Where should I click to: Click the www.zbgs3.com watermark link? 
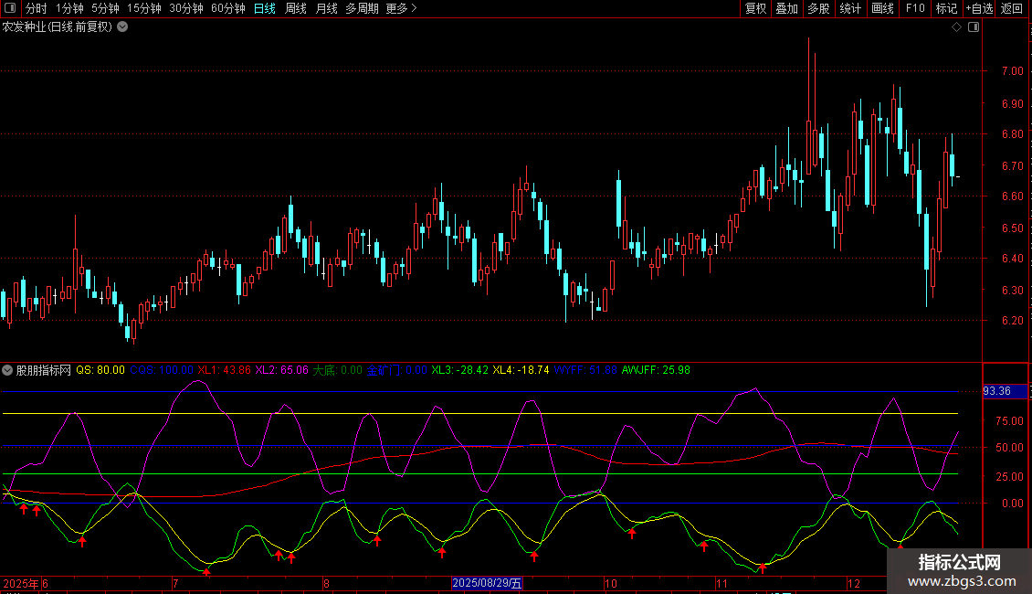pyautogui.click(x=966, y=580)
